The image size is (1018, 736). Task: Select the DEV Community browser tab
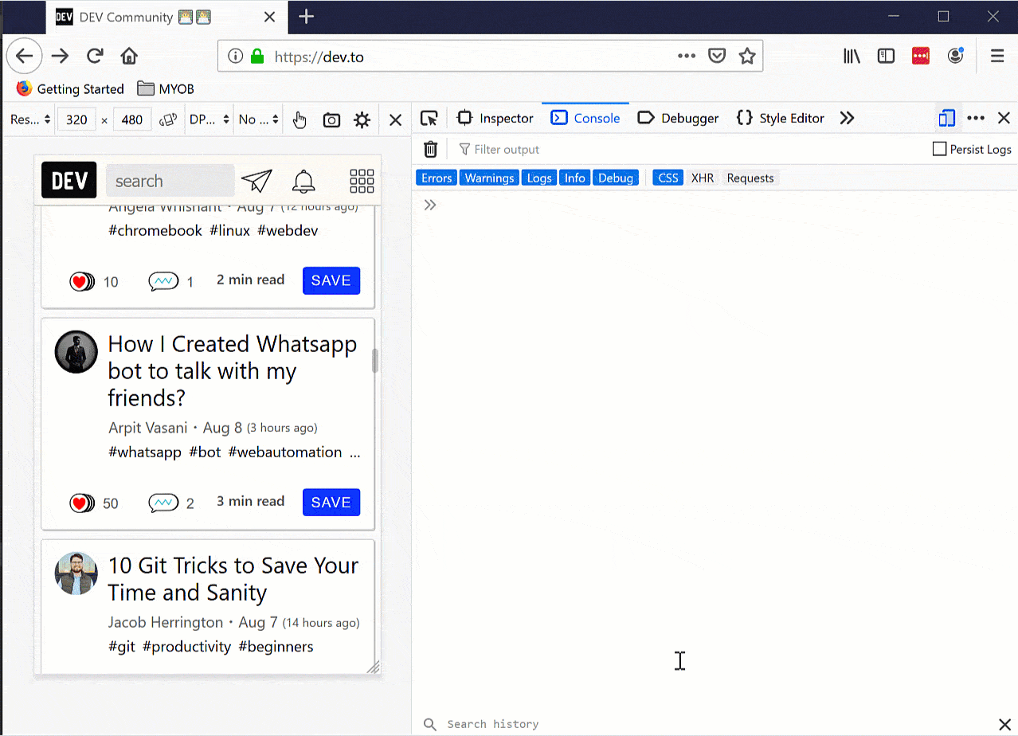[165, 17]
